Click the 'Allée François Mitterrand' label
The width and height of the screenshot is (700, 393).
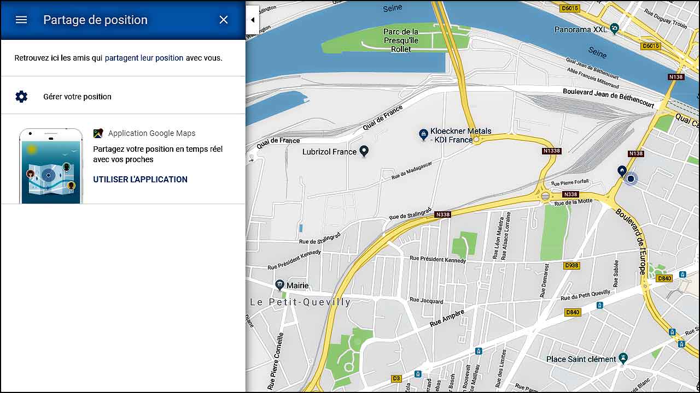592,77
